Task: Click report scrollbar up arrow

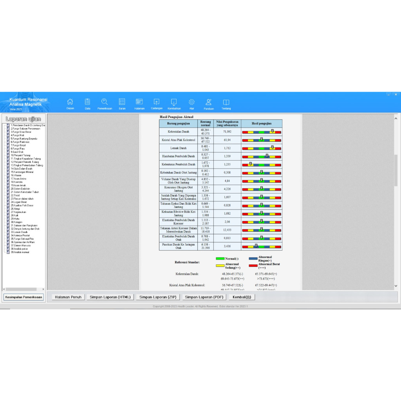Action: click(396, 118)
